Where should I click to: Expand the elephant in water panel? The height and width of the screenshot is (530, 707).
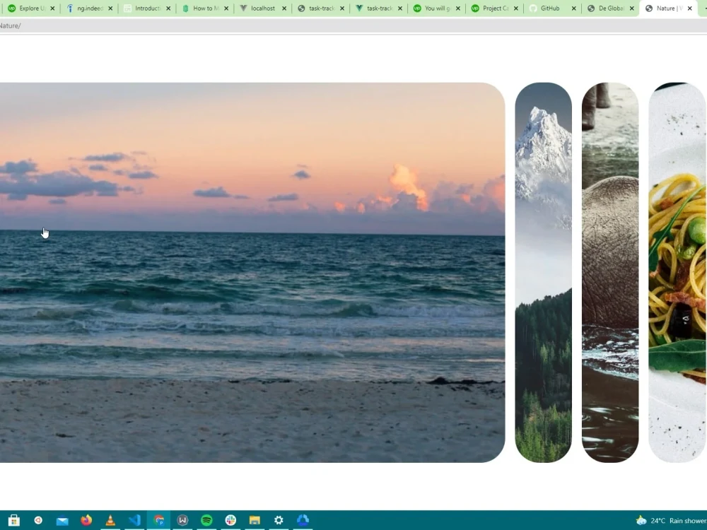click(x=610, y=272)
